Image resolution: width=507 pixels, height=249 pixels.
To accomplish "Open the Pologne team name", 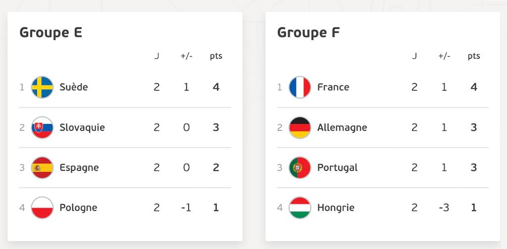I will (x=78, y=207).
